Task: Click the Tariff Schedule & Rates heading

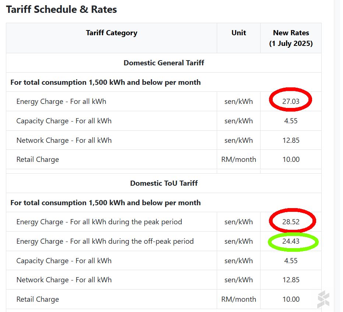Action: coord(61,10)
